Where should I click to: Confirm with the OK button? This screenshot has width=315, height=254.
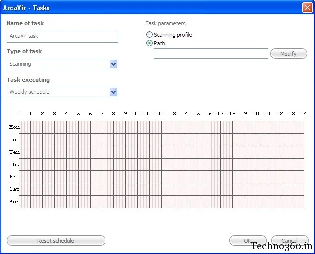point(248,241)
